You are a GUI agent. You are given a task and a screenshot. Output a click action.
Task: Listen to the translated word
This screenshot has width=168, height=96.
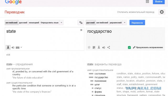tap(104, 47)
